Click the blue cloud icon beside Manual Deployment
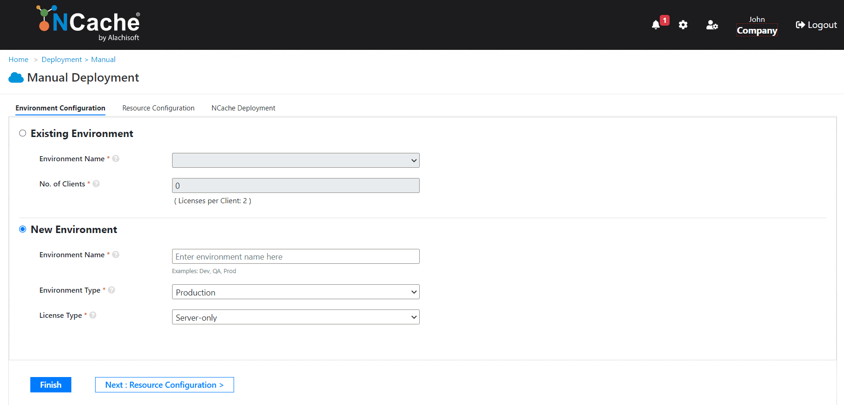Viewport: 844px width, 405px height. tap(16, 77)
